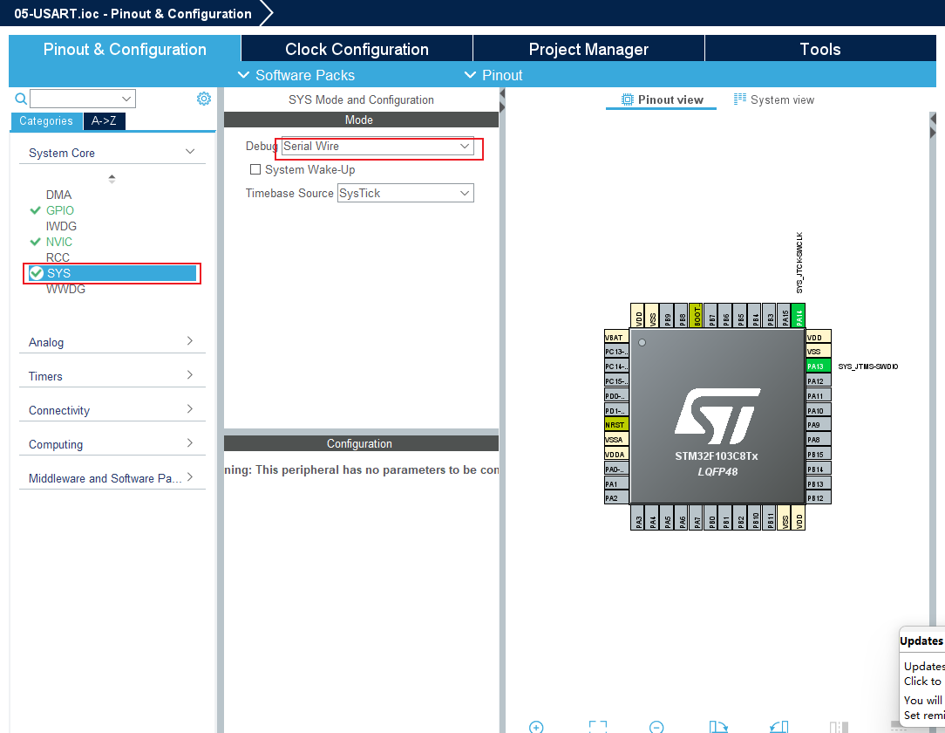
Task: Click the sort arrows above DMA
Action: 112,179
